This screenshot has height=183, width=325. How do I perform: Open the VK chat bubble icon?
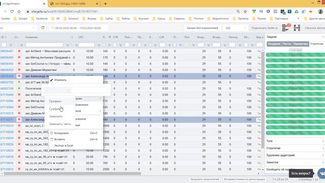(x=321, y=173)
